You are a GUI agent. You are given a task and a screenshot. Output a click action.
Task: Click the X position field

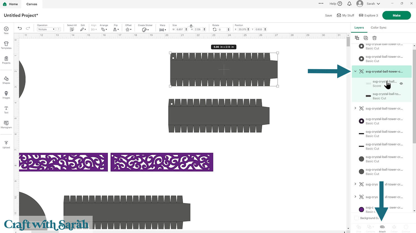[242, 29]
